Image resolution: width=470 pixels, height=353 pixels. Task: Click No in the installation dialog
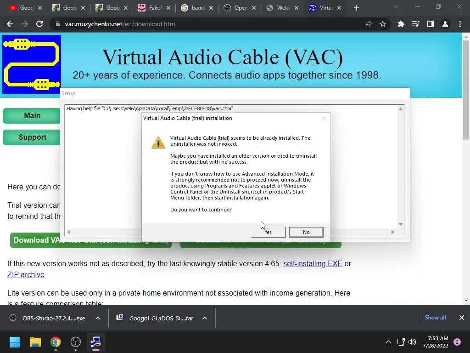pyautogui.click(x=306, y=232)
